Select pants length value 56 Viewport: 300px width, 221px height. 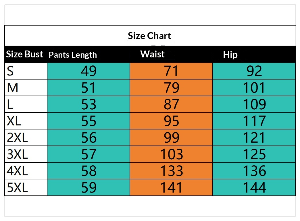(x=89, y=138)
